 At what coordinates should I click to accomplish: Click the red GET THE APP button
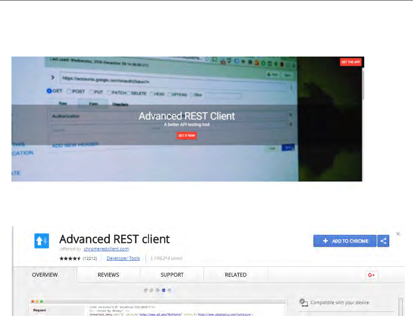click(x=351, y=62)
